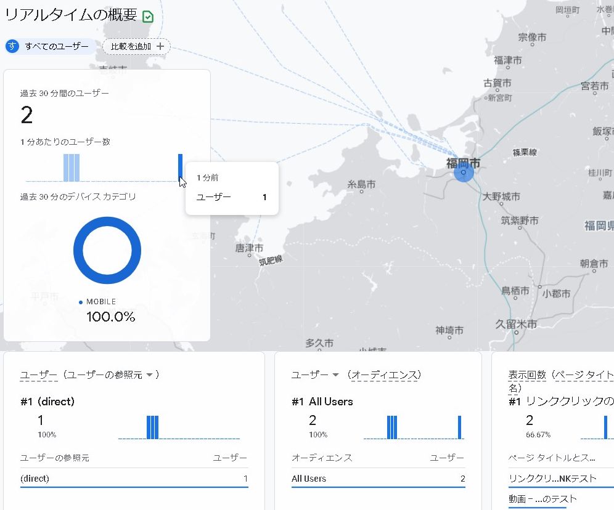This screenshot has height=510, width=614.
Task: Click the ユーザー label in the source card
Action: pyautogui.click(x=38, y=374)
